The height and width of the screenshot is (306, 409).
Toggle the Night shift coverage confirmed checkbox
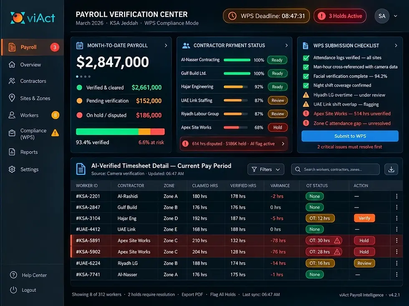pyautogui.click(x=306, y=85)
